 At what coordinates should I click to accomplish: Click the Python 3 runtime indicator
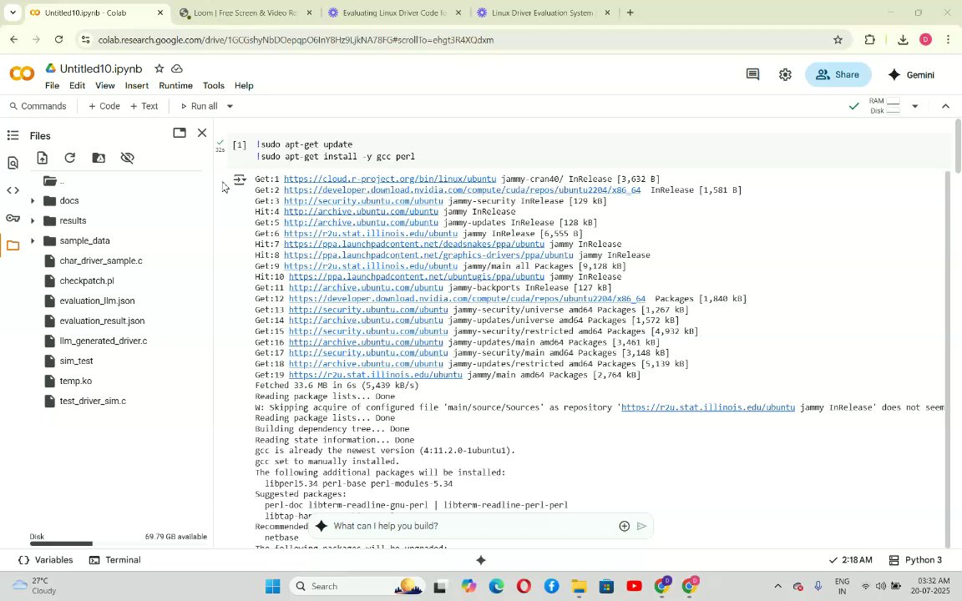click(x=915, y=560)
